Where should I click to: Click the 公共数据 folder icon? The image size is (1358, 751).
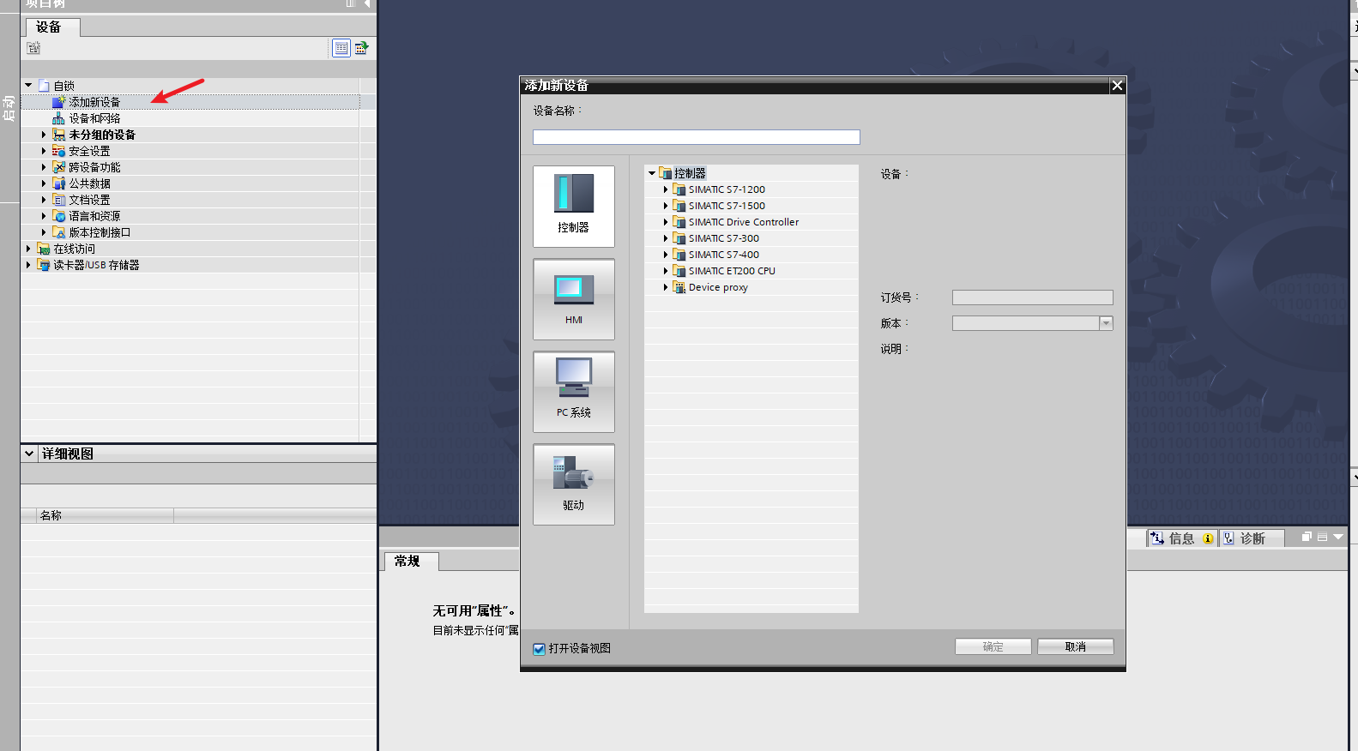tap(58, 183)
